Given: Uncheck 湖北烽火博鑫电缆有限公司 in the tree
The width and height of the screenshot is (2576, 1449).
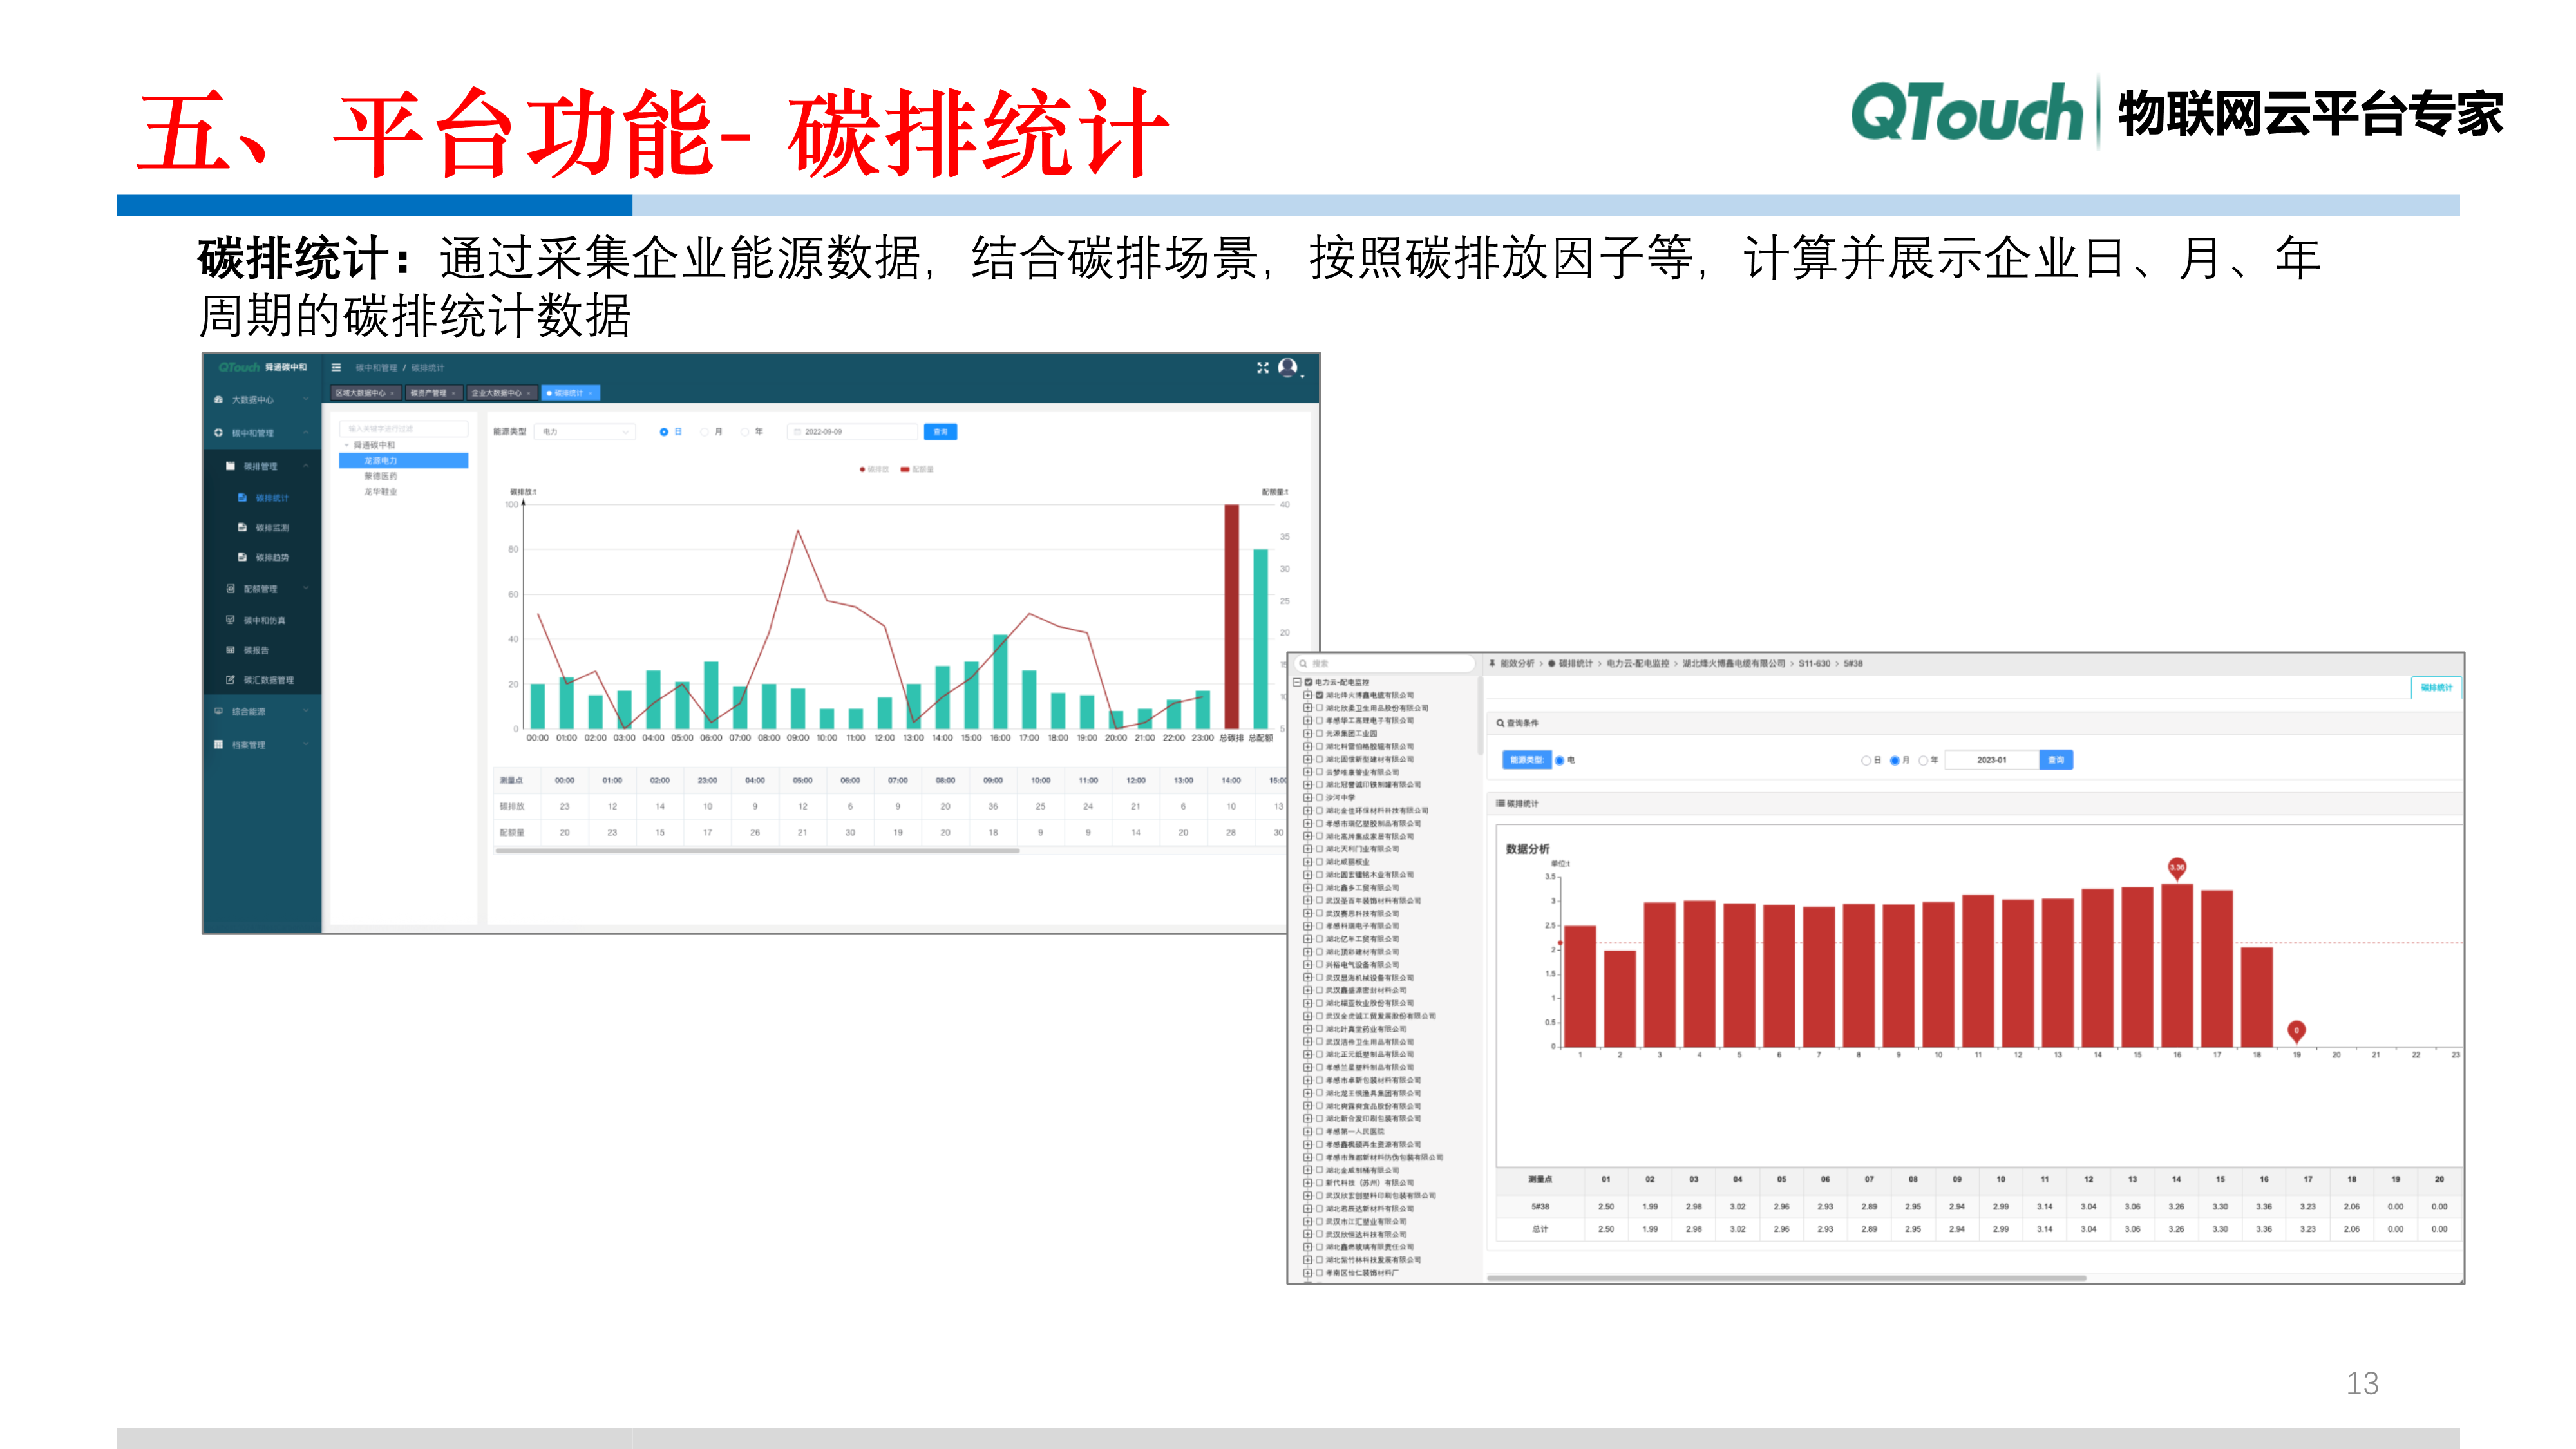Looking at the screenshot, I should (x=1319, y=694).
